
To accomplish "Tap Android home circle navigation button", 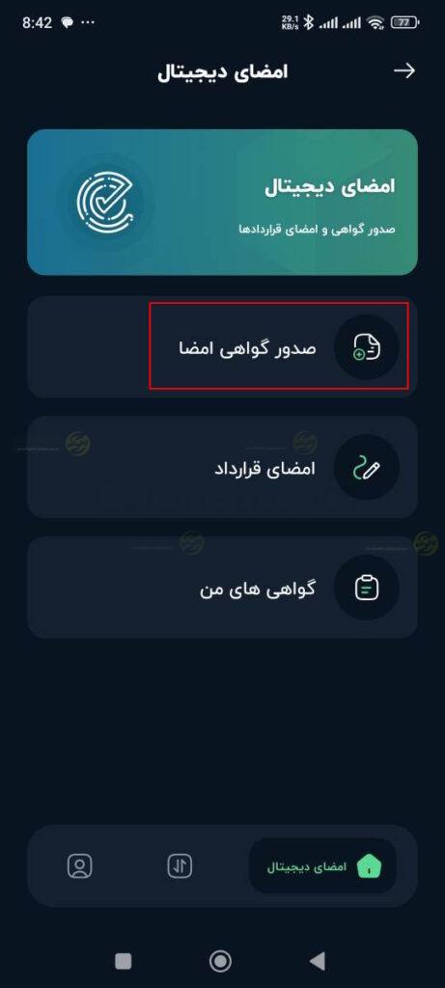I will click(220, 961).
